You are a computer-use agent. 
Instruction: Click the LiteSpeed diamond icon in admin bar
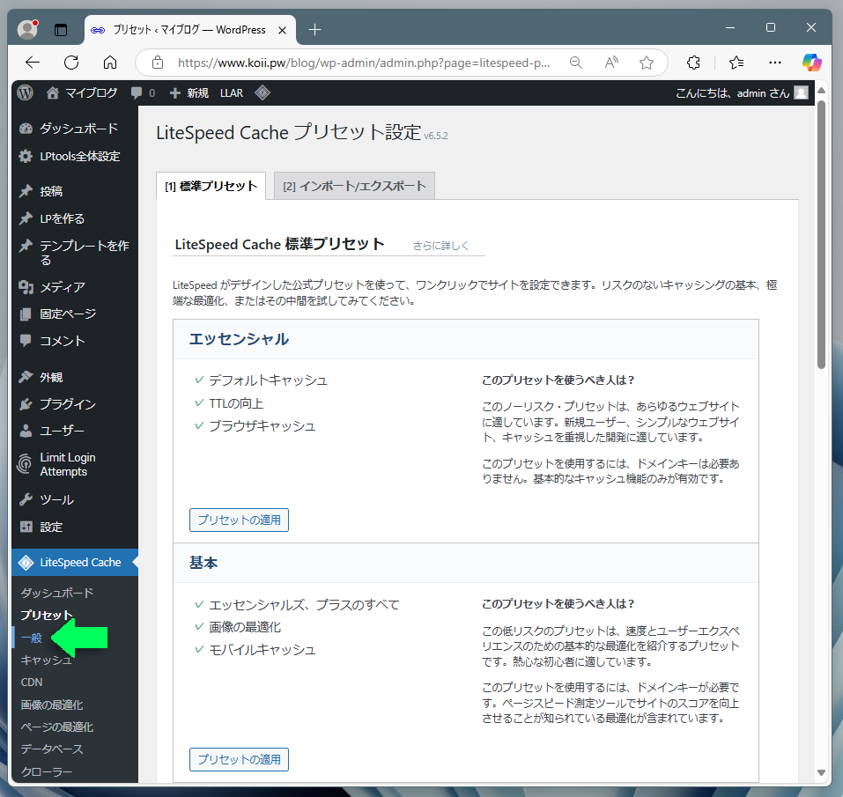pos(263,93)
